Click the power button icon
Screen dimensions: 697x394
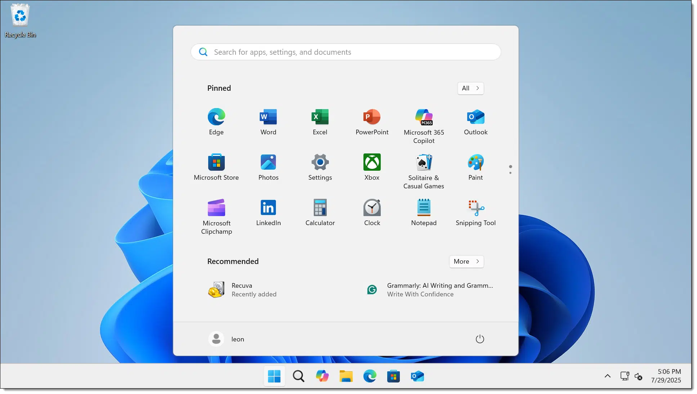pos(480,339)
